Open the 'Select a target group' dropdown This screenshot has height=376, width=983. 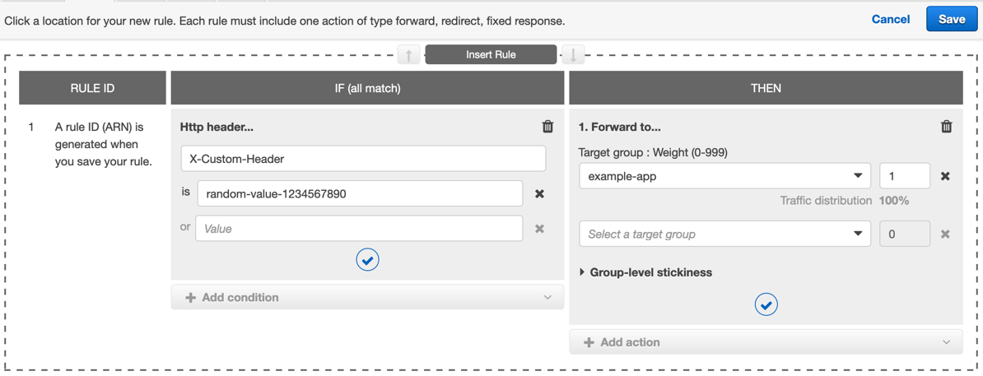tap(724, 234)
